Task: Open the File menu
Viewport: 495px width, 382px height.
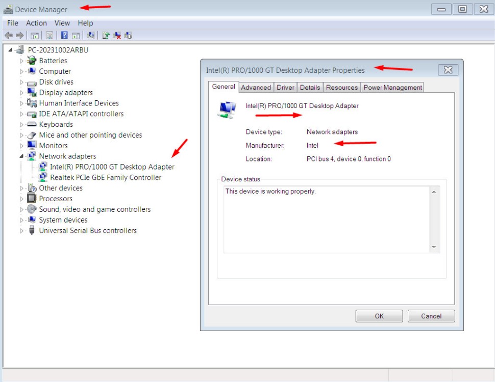Action: tap(13, 23)
